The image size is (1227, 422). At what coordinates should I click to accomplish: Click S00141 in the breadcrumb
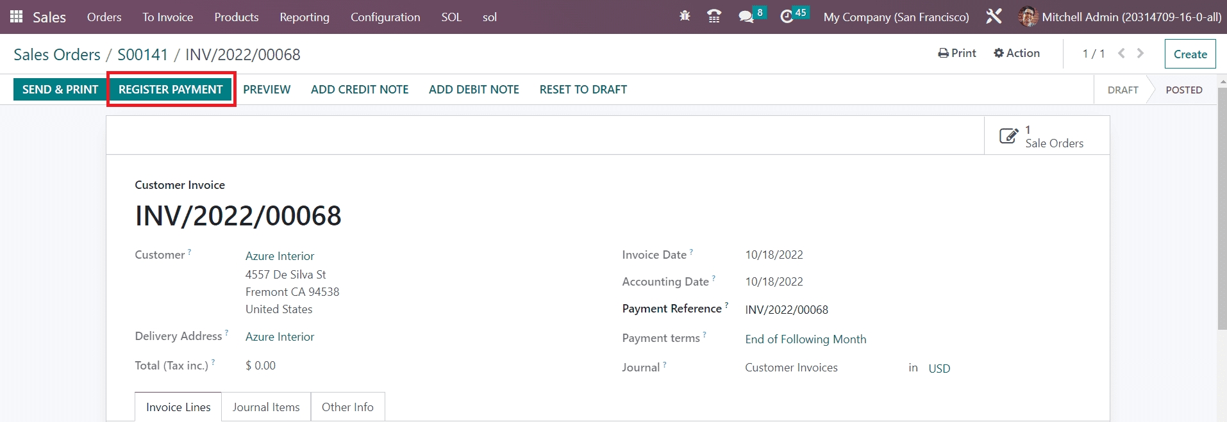[x=142, y=55]
